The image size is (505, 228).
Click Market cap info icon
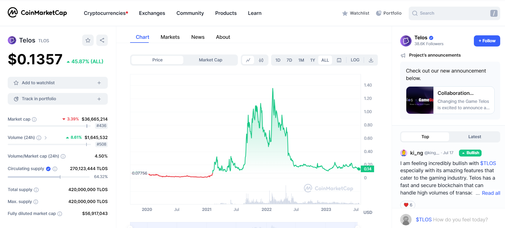click(x=34, y=119)
